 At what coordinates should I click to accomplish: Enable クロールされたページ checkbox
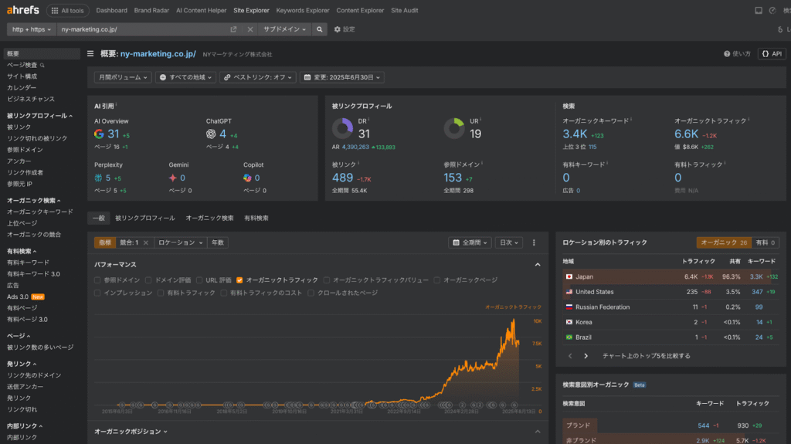311,293
